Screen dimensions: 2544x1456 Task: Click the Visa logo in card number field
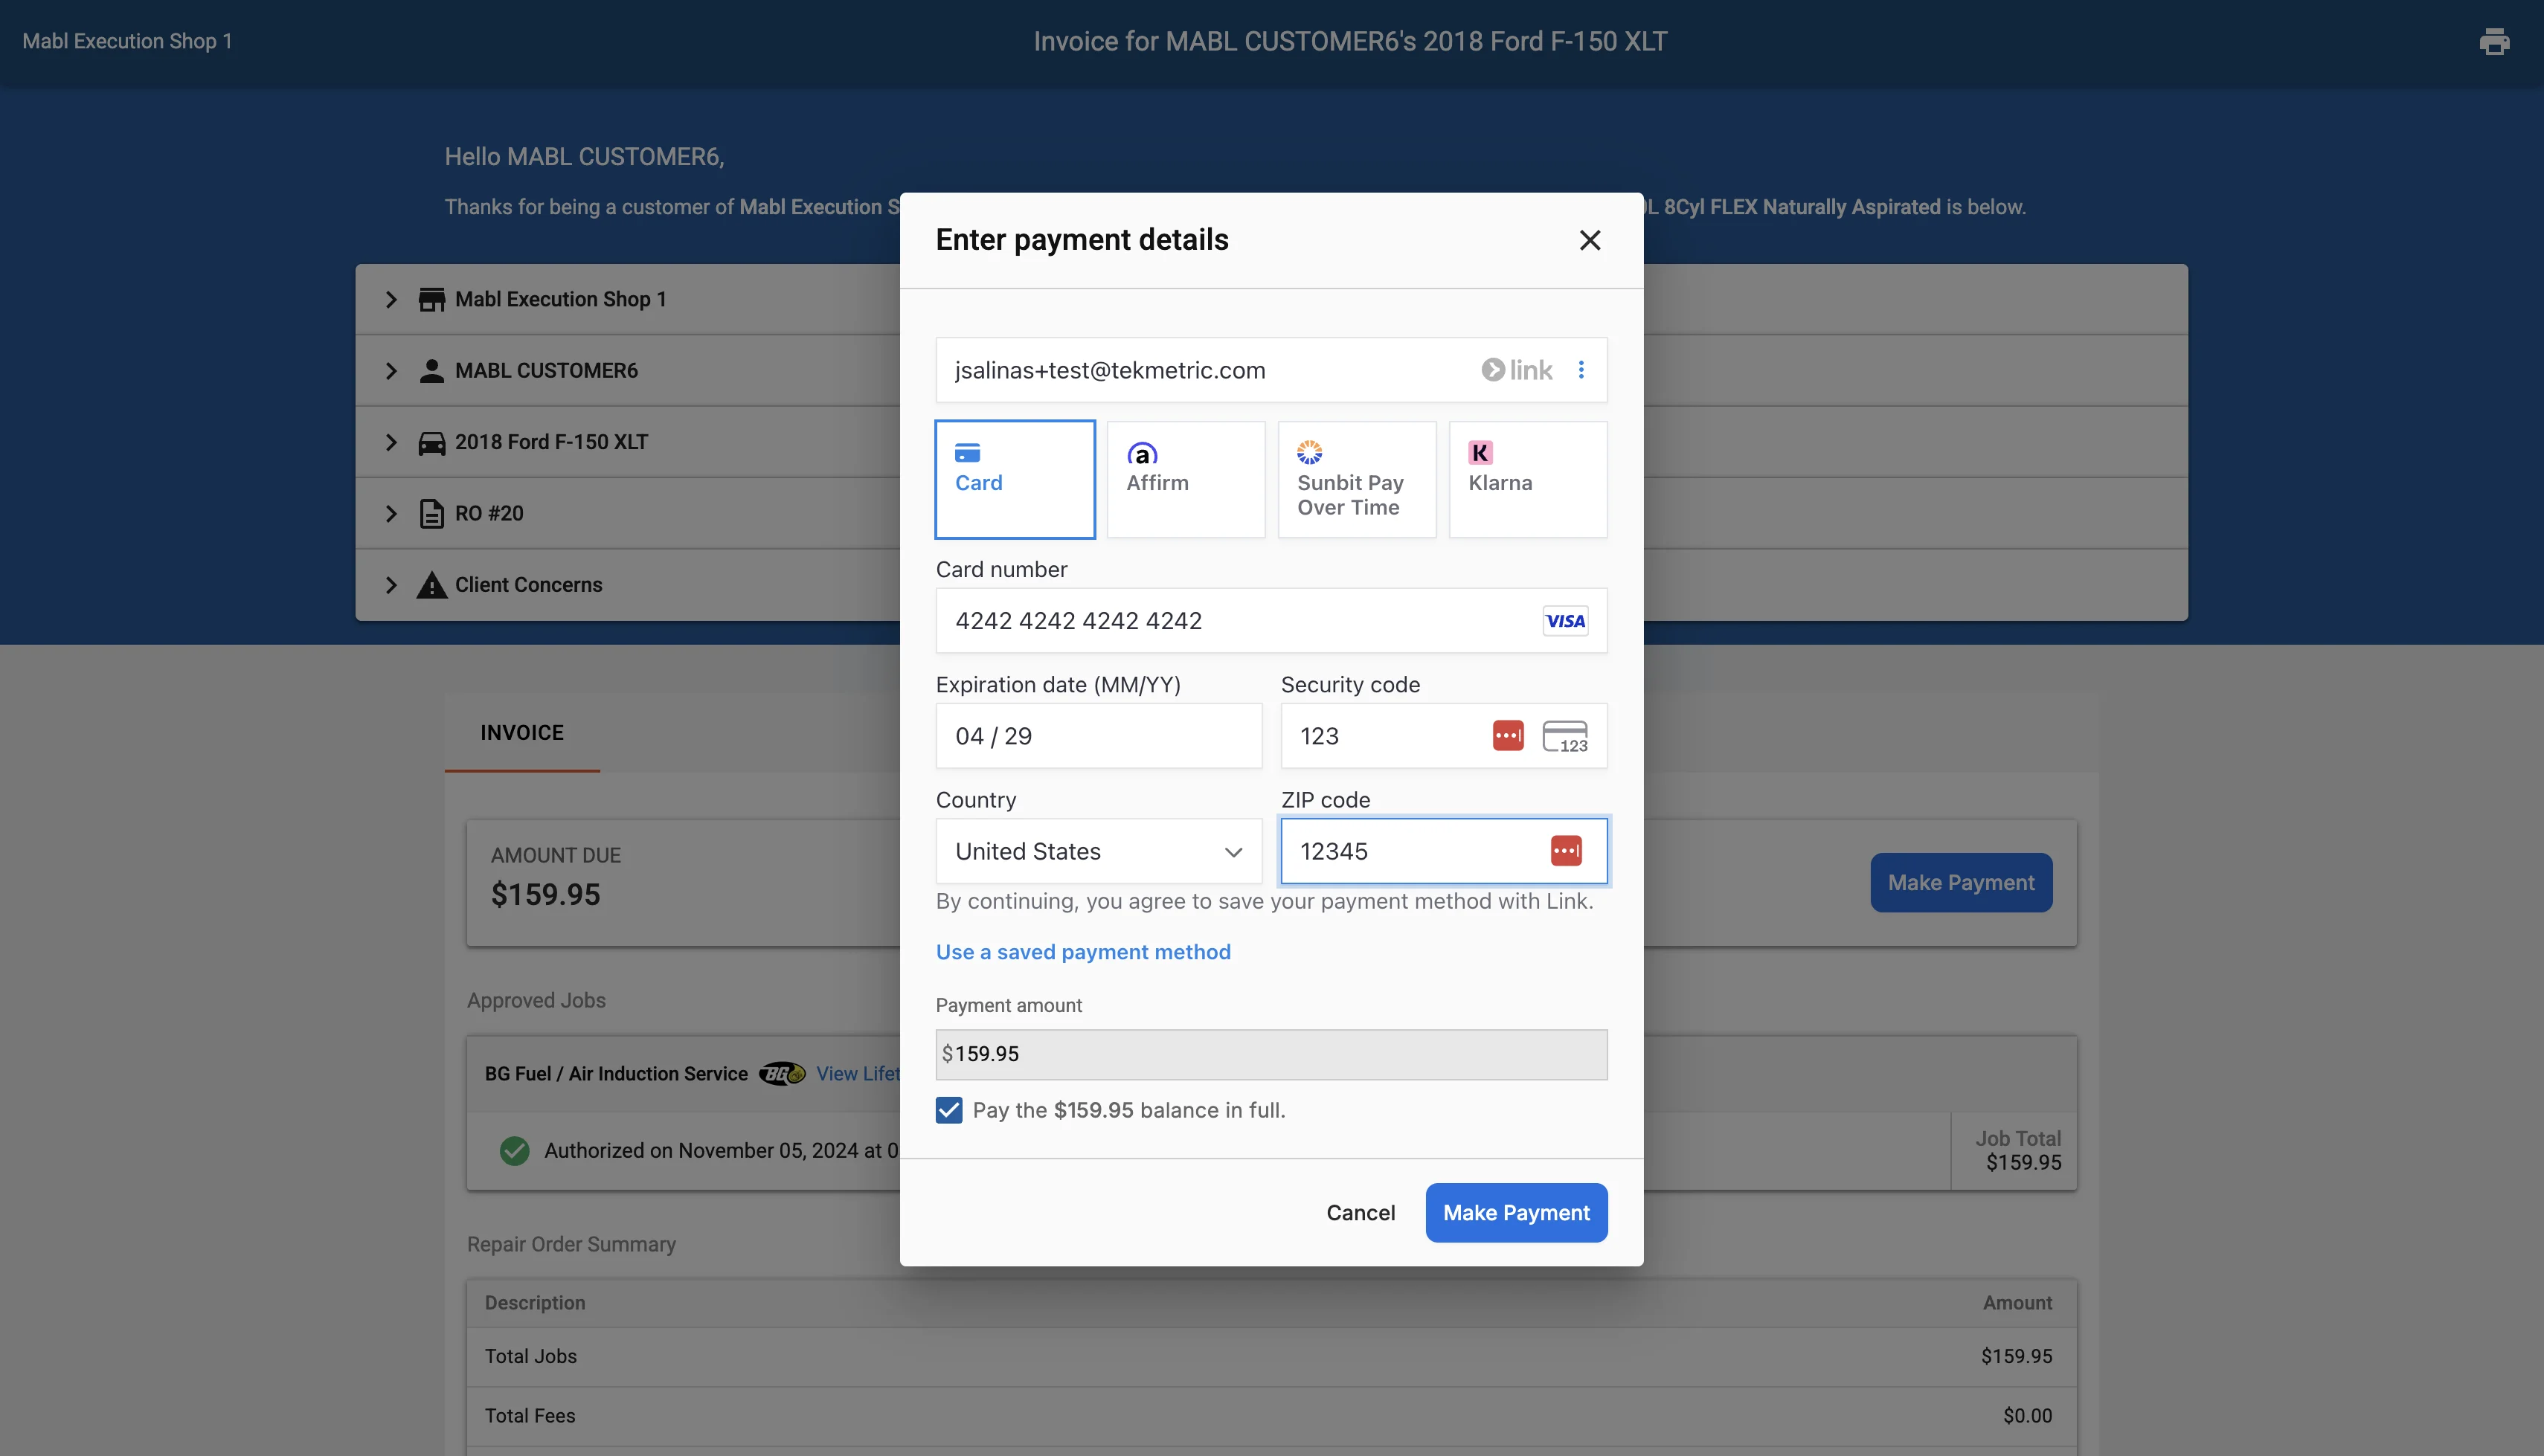pyautogui.click(x=1565, y=621)
